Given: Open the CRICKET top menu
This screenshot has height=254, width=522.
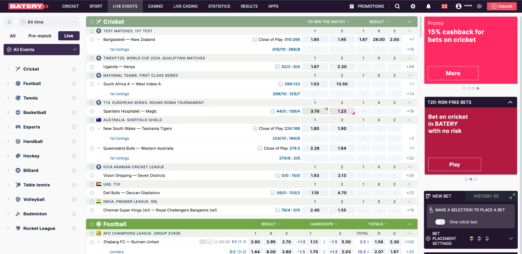Looking at the screenshot, I should 70,6.
